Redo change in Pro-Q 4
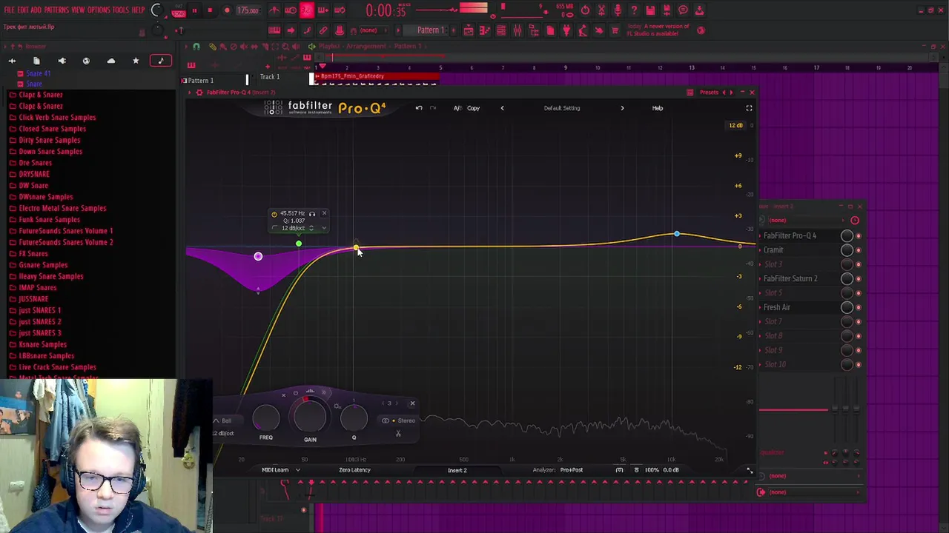This screenshot has height=533, width=949. click(433, 108)
